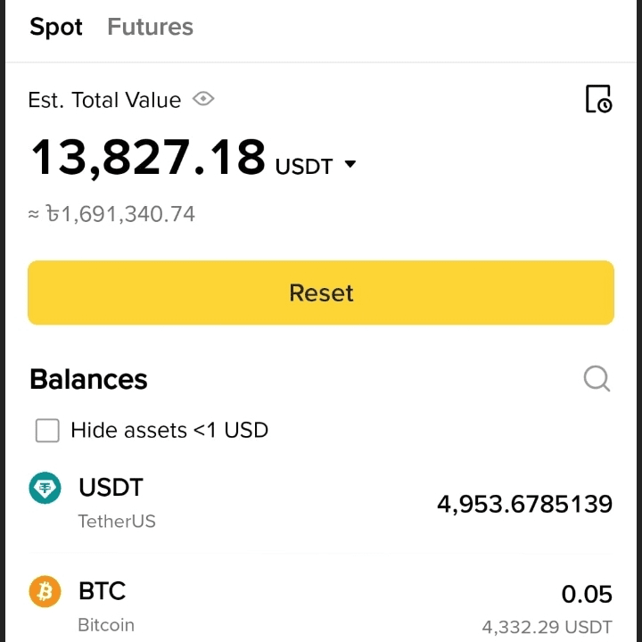Click the total value 13,827.18
This screenshot has height=642, width=642.
148,158
